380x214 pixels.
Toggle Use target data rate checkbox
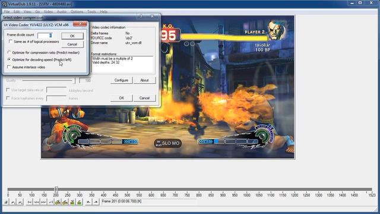(8, 90)
